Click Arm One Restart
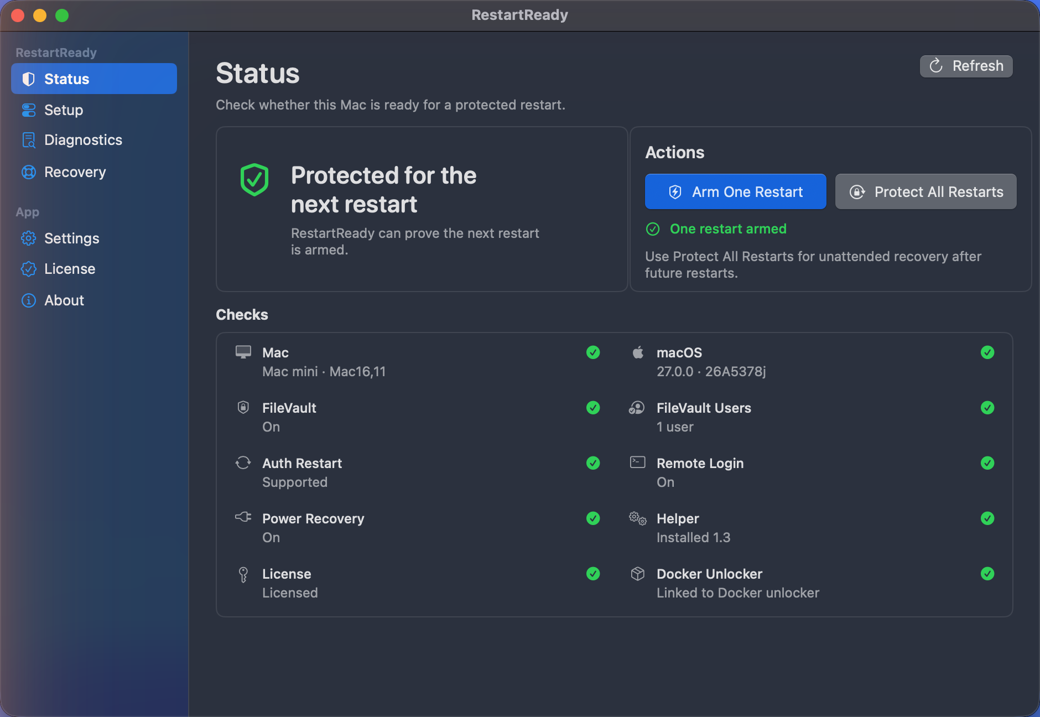Image resolution: width=1040 pixels, height=717 pixels. click(735, 191)
